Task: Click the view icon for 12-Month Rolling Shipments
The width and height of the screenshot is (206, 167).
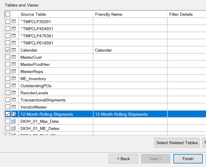Action: [14, 114]
